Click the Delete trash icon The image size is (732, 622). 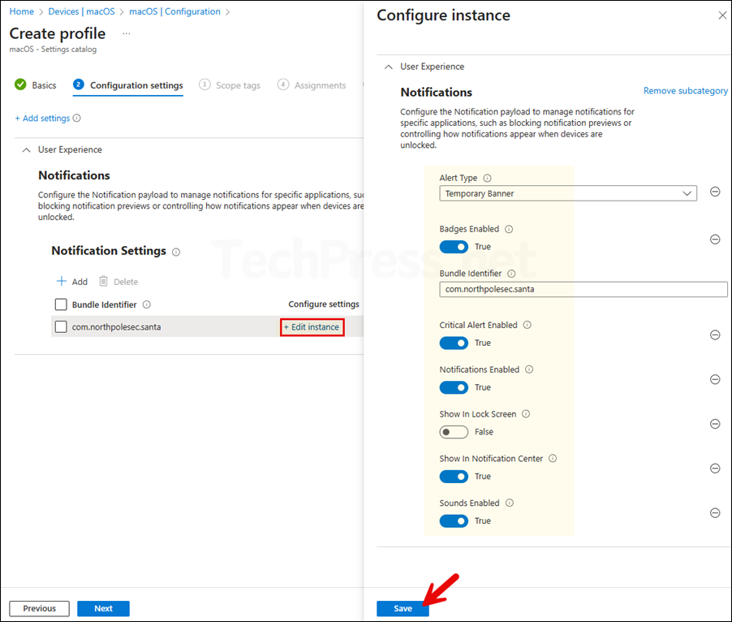[x=104, y=281]
